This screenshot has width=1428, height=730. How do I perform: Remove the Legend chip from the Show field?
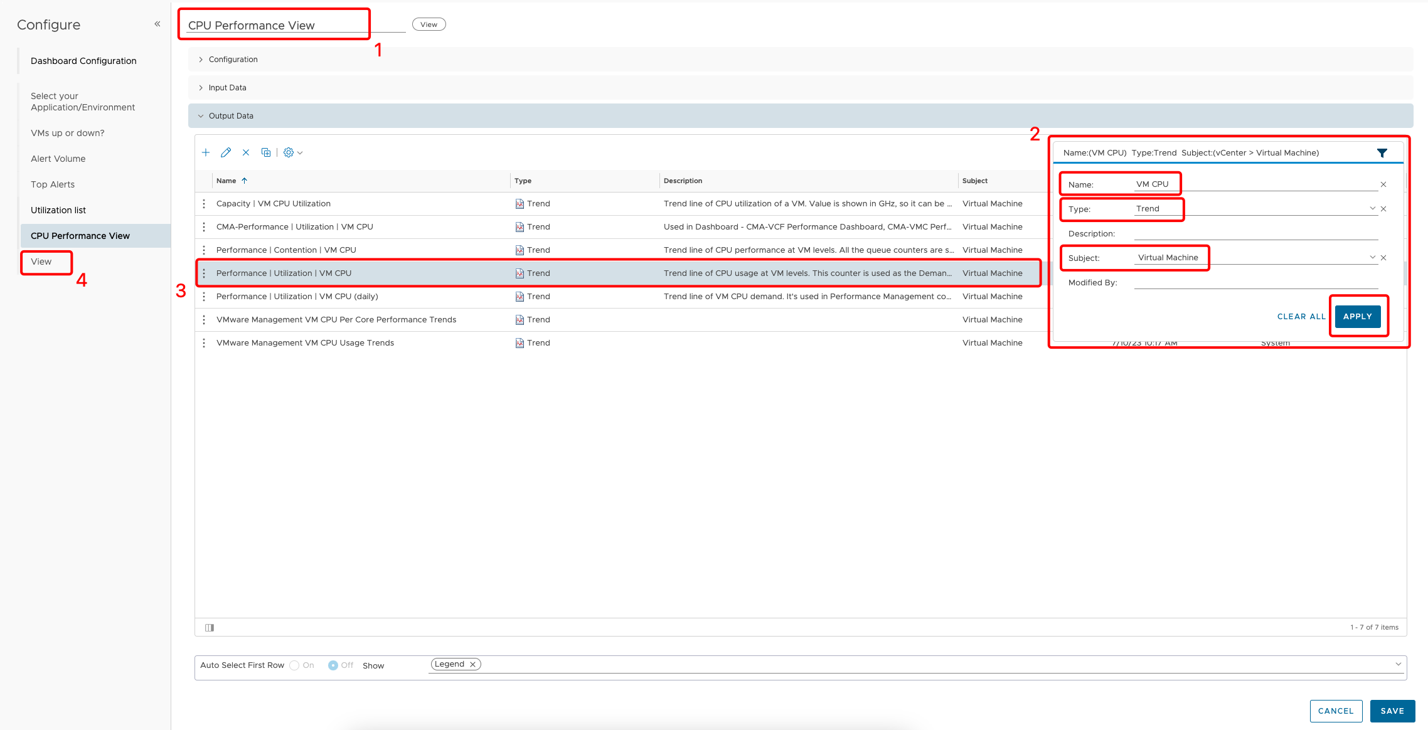coord(472,664)
